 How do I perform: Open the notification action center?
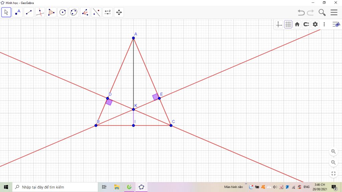334,187
